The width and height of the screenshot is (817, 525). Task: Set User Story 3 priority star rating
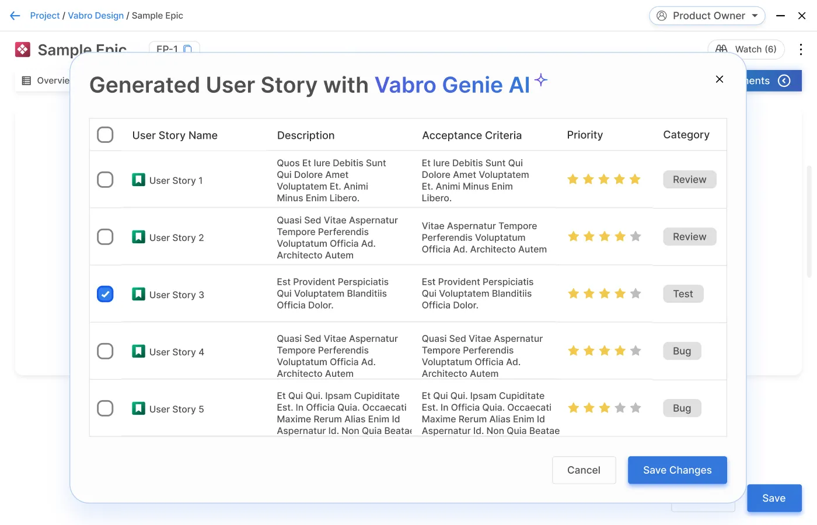pos(604,294)
